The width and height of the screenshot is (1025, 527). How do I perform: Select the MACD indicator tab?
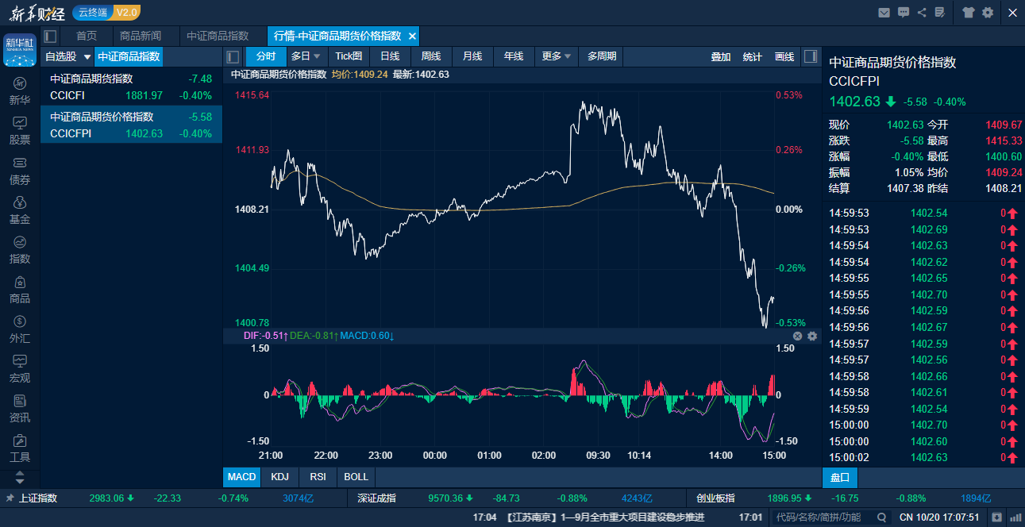[241, 477]
